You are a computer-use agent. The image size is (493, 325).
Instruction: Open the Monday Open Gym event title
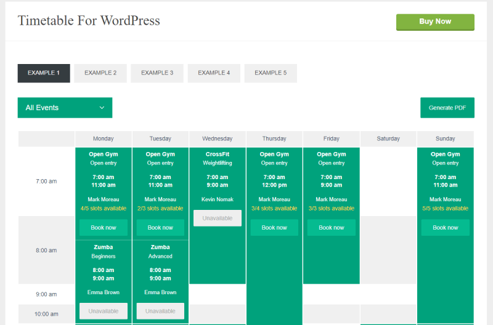(104, 154)
